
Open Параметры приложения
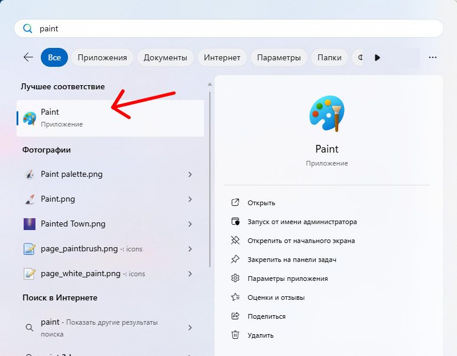[x=288, y=279]
